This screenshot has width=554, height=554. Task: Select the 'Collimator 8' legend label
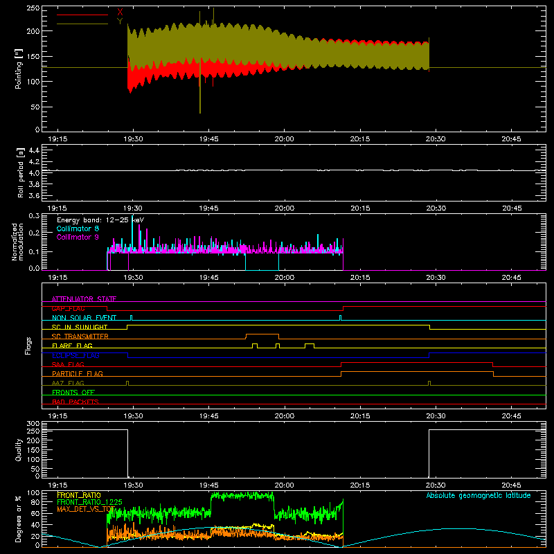(78, 229)
